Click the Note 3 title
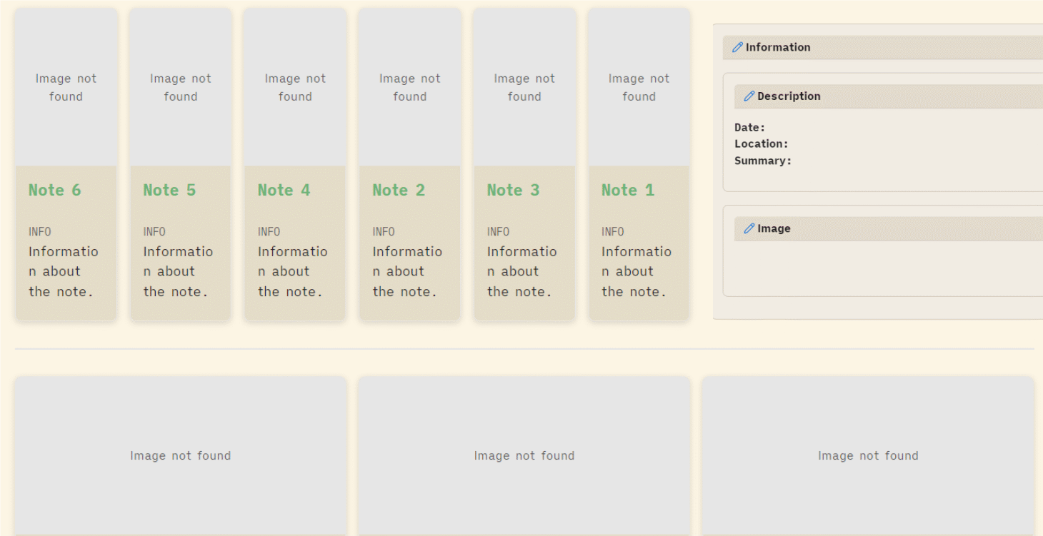 (x=513, y=191)
